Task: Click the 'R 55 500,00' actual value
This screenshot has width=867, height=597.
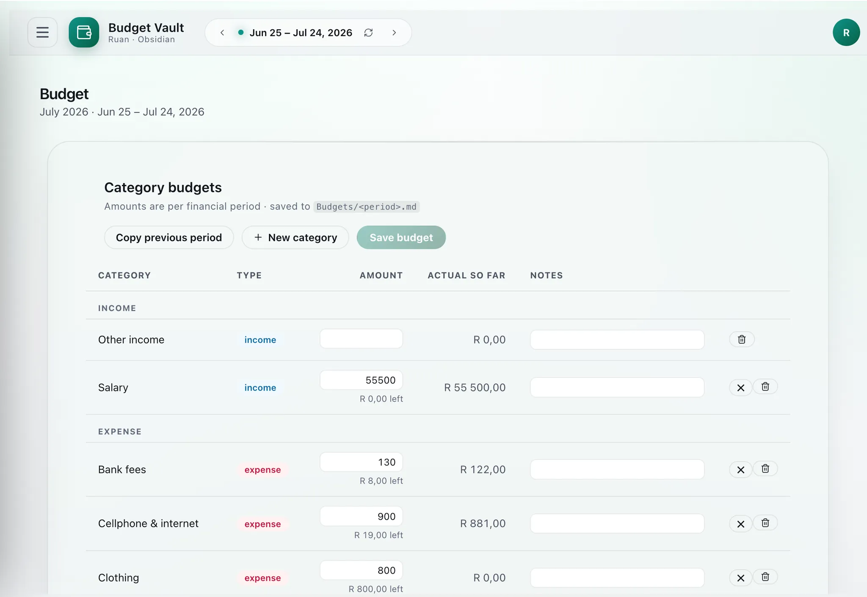Action: (x=475, y=388)
